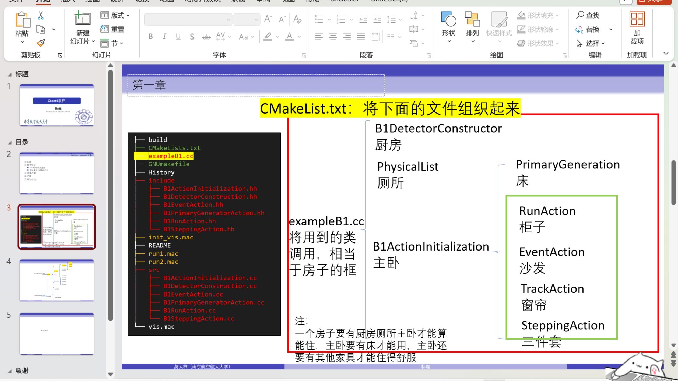Toggle Bold formatting
The width and height of the screenshot is (678, 381).
[150, 36]
